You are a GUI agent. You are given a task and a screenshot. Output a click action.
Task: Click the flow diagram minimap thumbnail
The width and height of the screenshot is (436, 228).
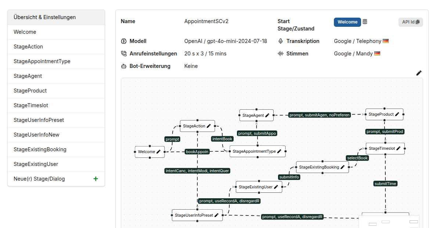[x=389, y=222]
